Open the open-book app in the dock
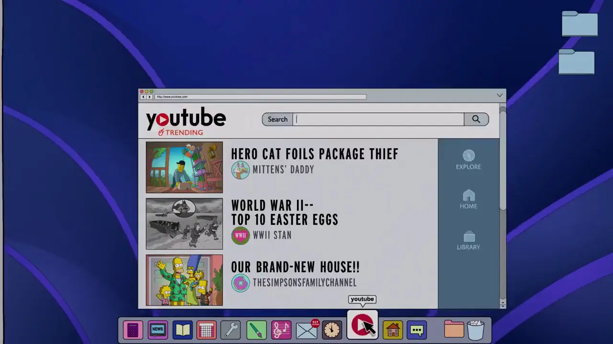 coord(182,330)
